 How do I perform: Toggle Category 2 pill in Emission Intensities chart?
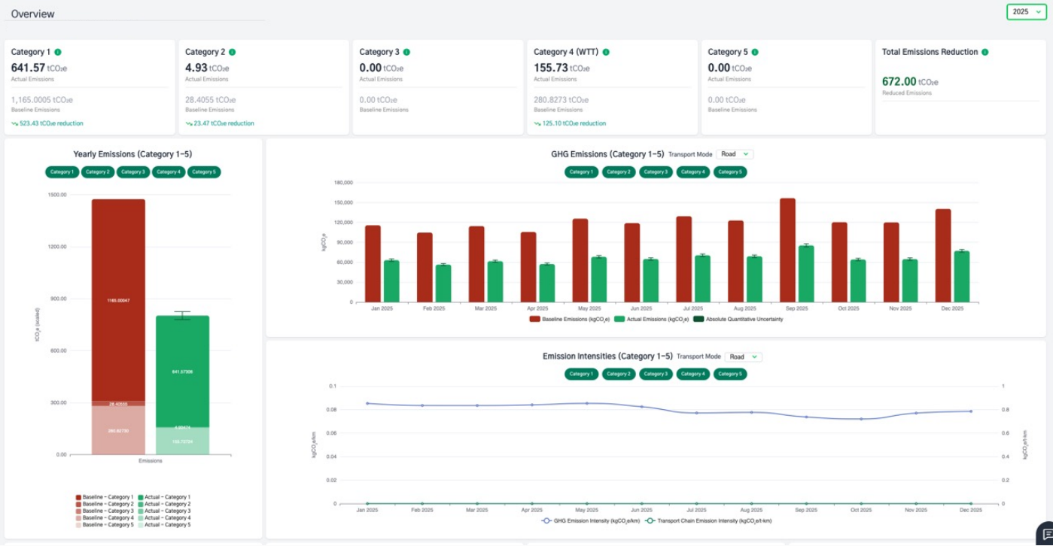pos(618,374)
